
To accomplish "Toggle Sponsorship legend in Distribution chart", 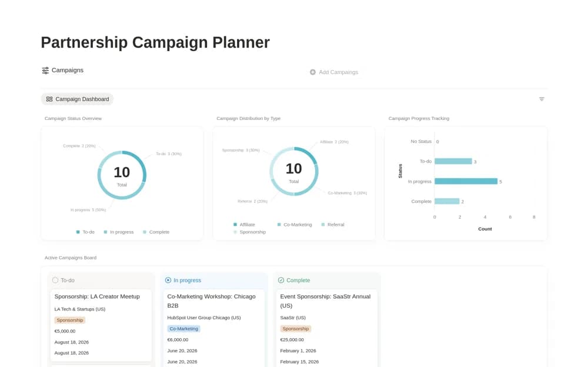I will (x=249, y=232).
